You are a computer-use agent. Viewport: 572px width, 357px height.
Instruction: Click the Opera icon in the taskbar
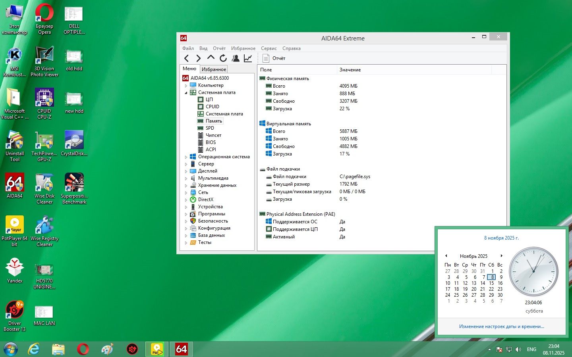click(x=83, y=349)
